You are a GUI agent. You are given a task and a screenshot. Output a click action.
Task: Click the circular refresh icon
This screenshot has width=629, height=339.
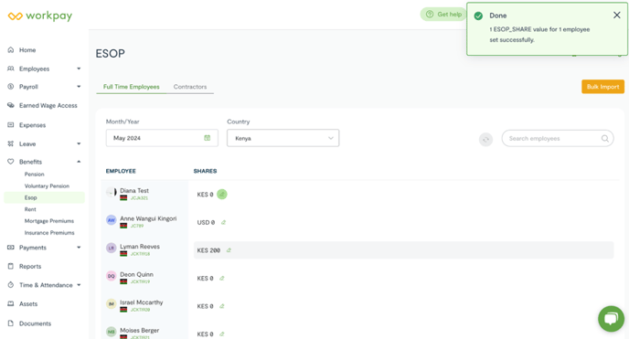[x=485, y=140]
